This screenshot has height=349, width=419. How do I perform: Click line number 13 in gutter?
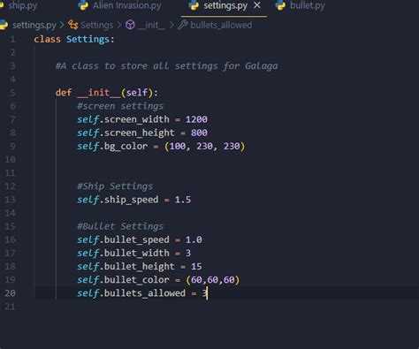click(10, 200)
